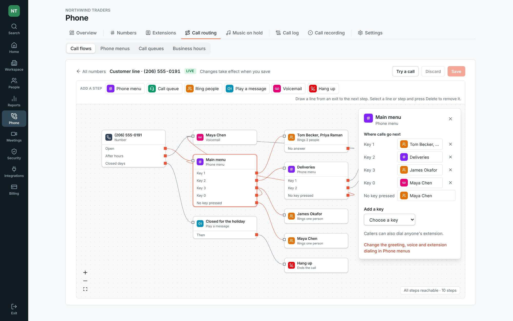Go back to All numbers
Viewport: 513px width, 321px height.
tap(91, 71)
